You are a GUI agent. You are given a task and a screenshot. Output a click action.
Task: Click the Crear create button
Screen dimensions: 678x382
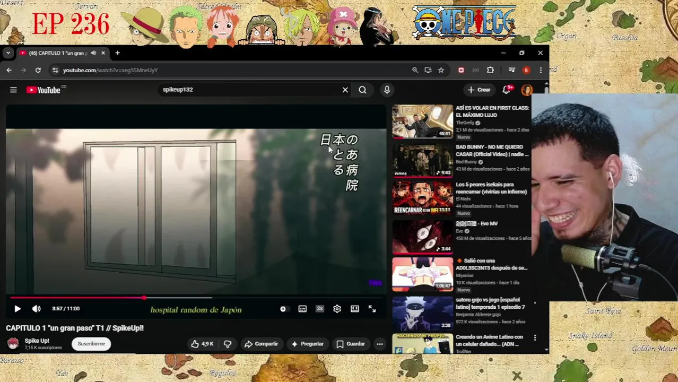(479, 90)
